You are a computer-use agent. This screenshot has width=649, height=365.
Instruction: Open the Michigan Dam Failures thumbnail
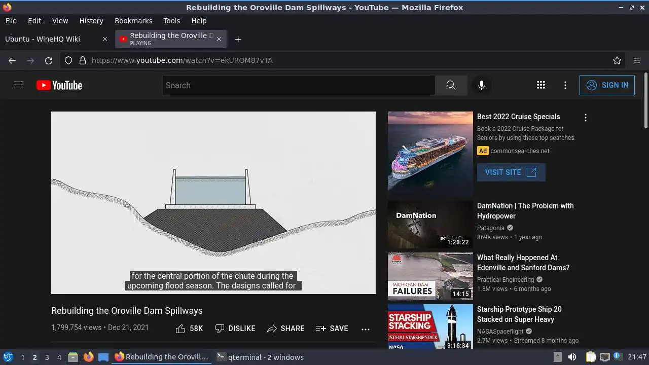tap(430, 276)
